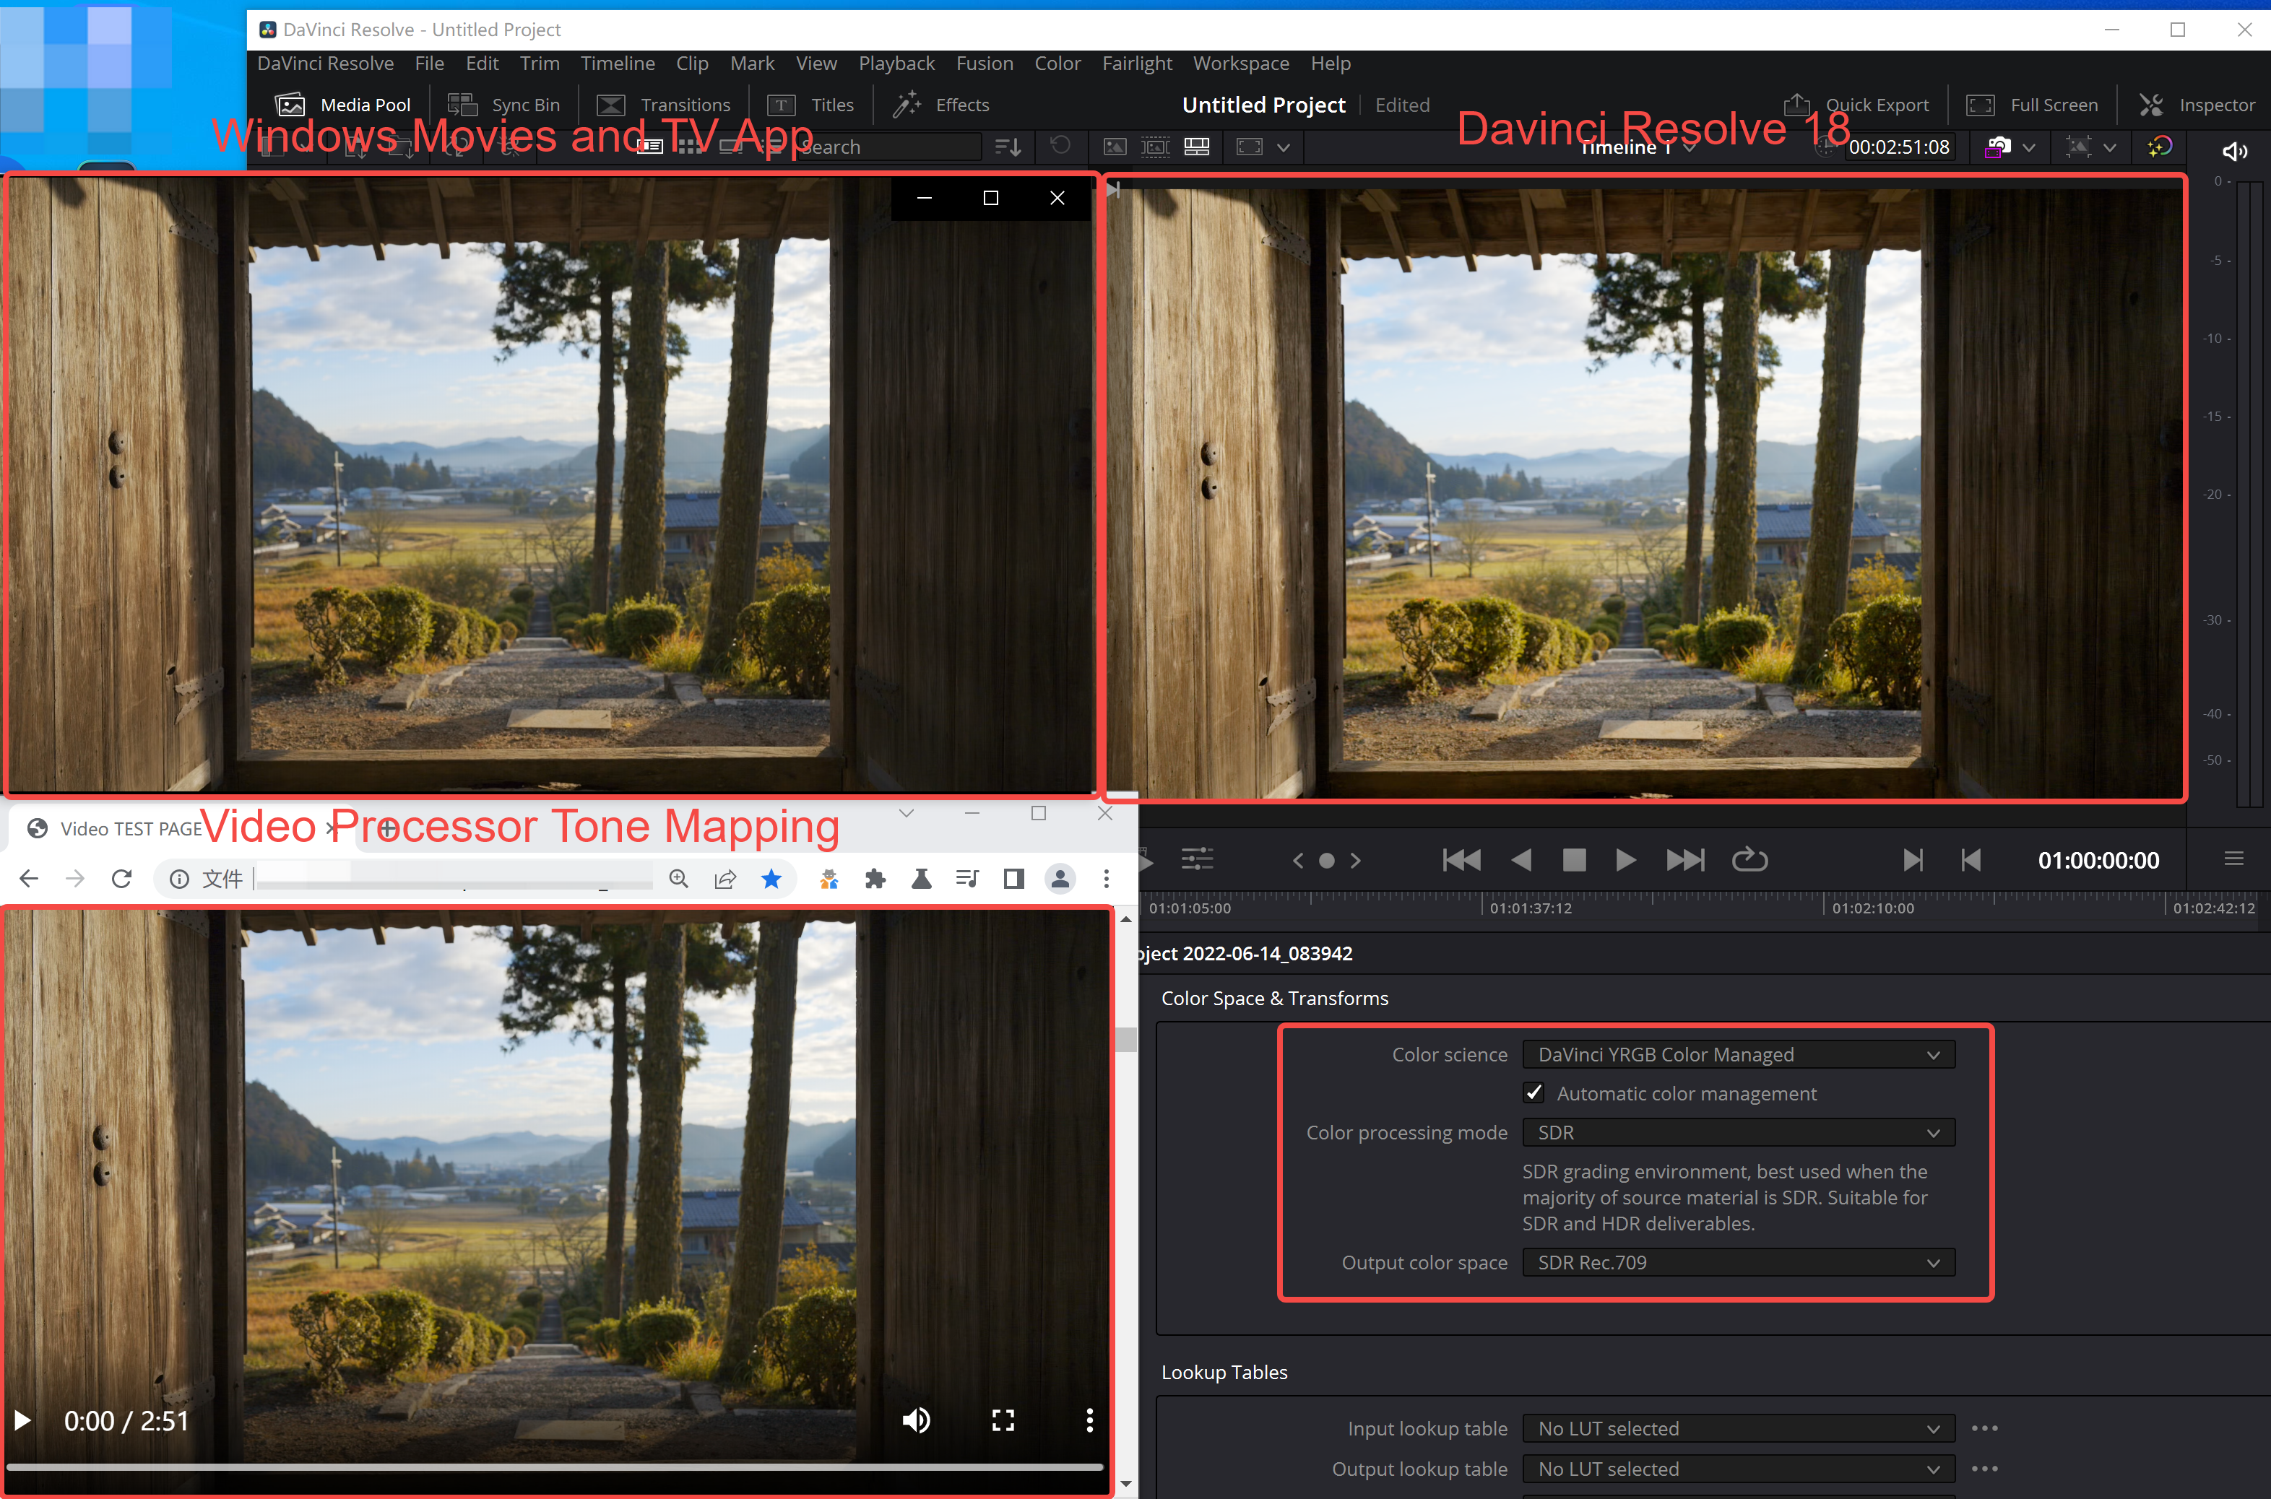The image size is (2271, 1499).
Task: Click the proxy/camera settings icon in viewer bar
Action: click(x=1997, y=147)
